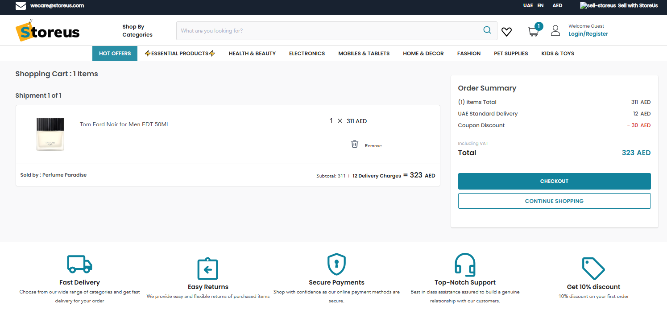The width and height of the screenshot is (667, 314).
Task: Select the Hot Offers menu tab
Action: click(115, 54)
